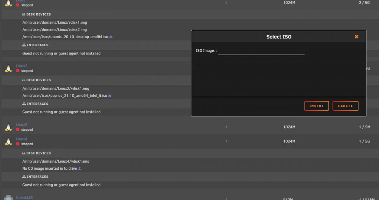Click Linux3 disk value 1 / 5M
Viewport: 379px width, 200px height.
(x=365, y=127)
